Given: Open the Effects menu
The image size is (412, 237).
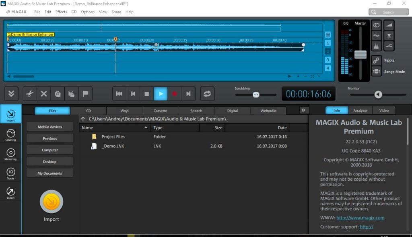Looking at the screenshot, I should click(x=61, y=12).
